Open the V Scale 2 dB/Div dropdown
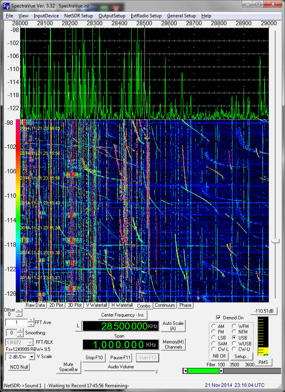The height and width of the screenshot is (392, 285). coord(32,356)
